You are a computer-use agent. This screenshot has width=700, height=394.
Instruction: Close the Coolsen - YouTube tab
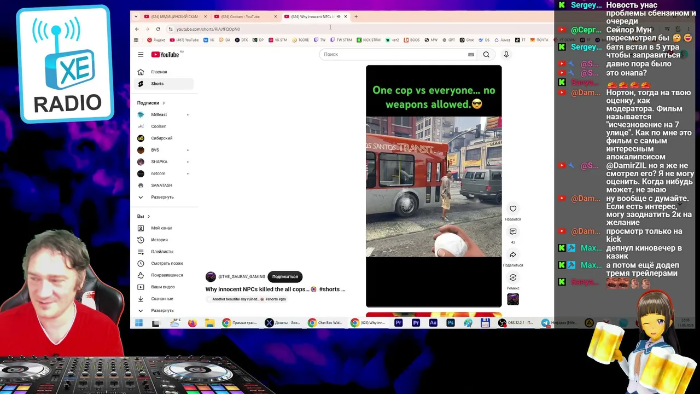click(275, 16)
